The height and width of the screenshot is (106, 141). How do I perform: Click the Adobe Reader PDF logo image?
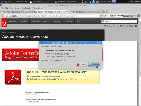13,77
